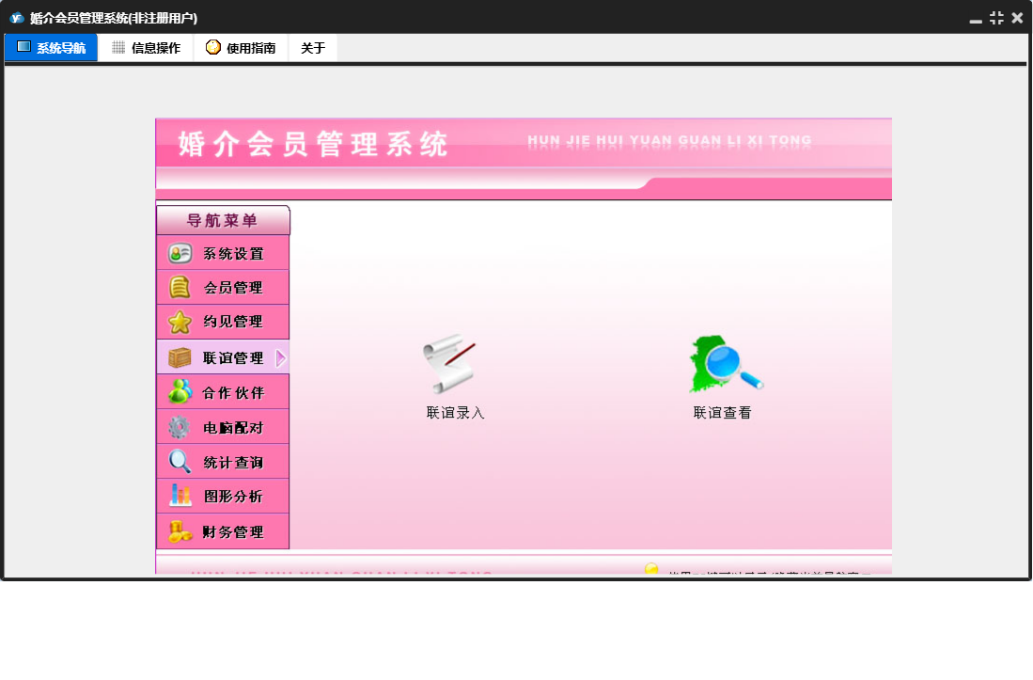Click the 电脑配对 gear icon
1033x680 pixels.
179,427
